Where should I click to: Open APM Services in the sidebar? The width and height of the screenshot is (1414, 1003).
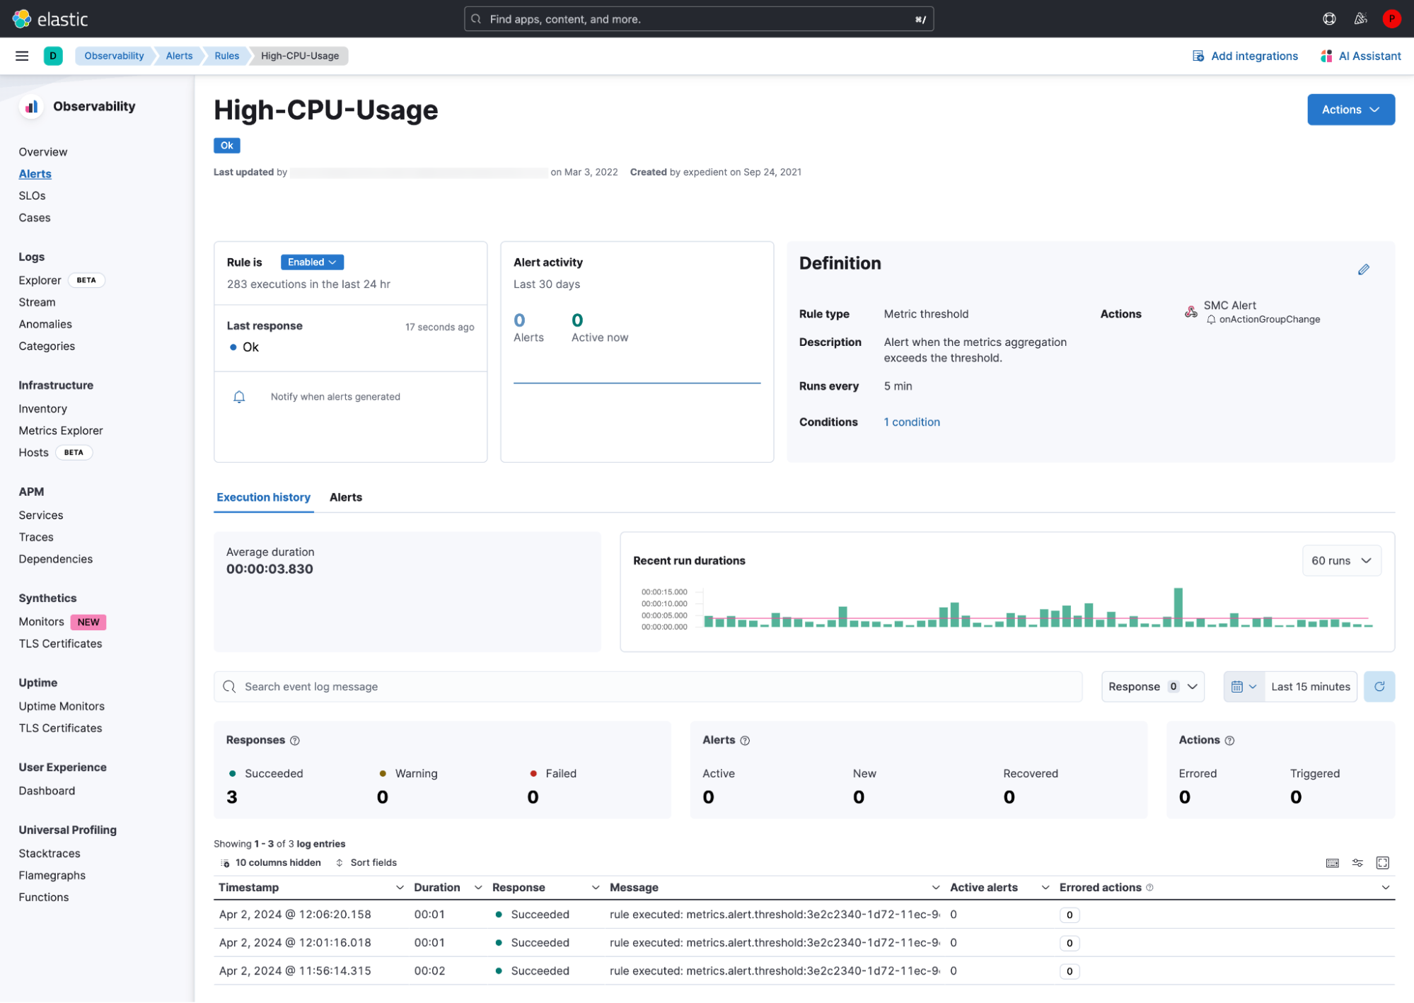click(x=41, y=516)
